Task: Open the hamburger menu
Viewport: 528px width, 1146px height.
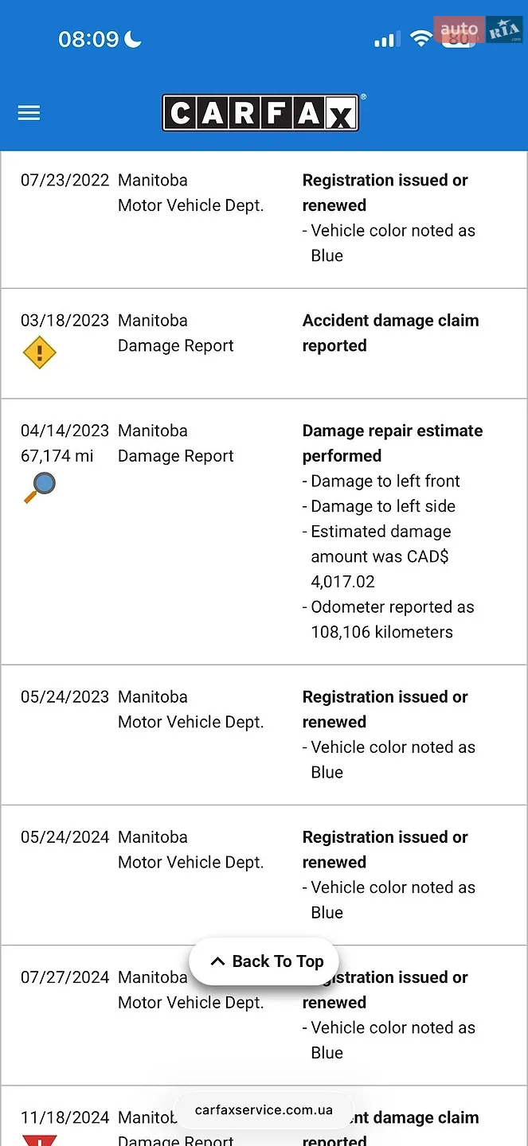Action: (x=29, y=113)
